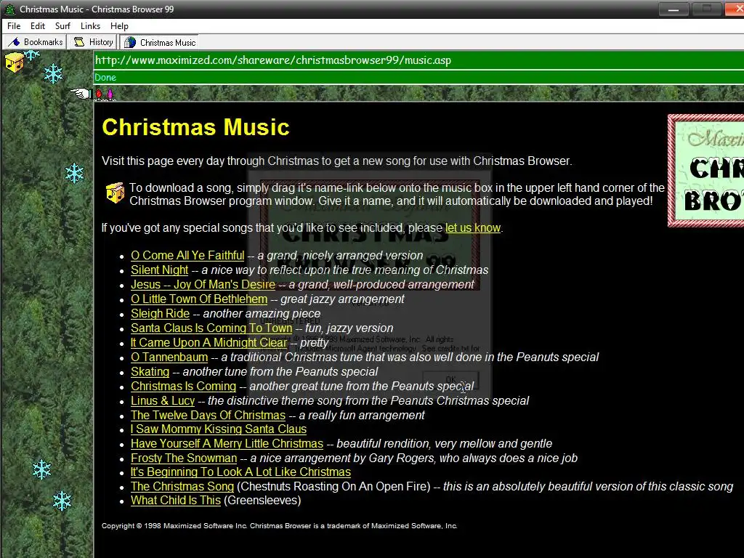Click the Frosty The Snowman link
The image size is (744, 558).
click(184, 458)
